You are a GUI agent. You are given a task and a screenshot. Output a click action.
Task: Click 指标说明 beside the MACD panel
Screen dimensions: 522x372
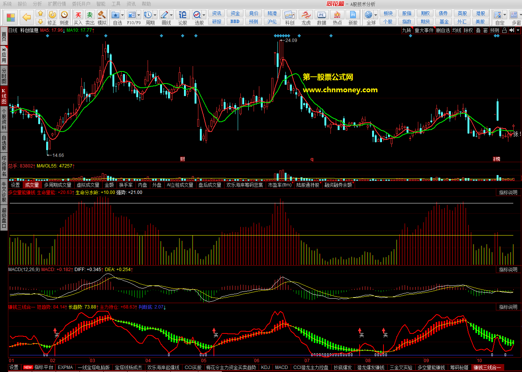tap(508, 270)
